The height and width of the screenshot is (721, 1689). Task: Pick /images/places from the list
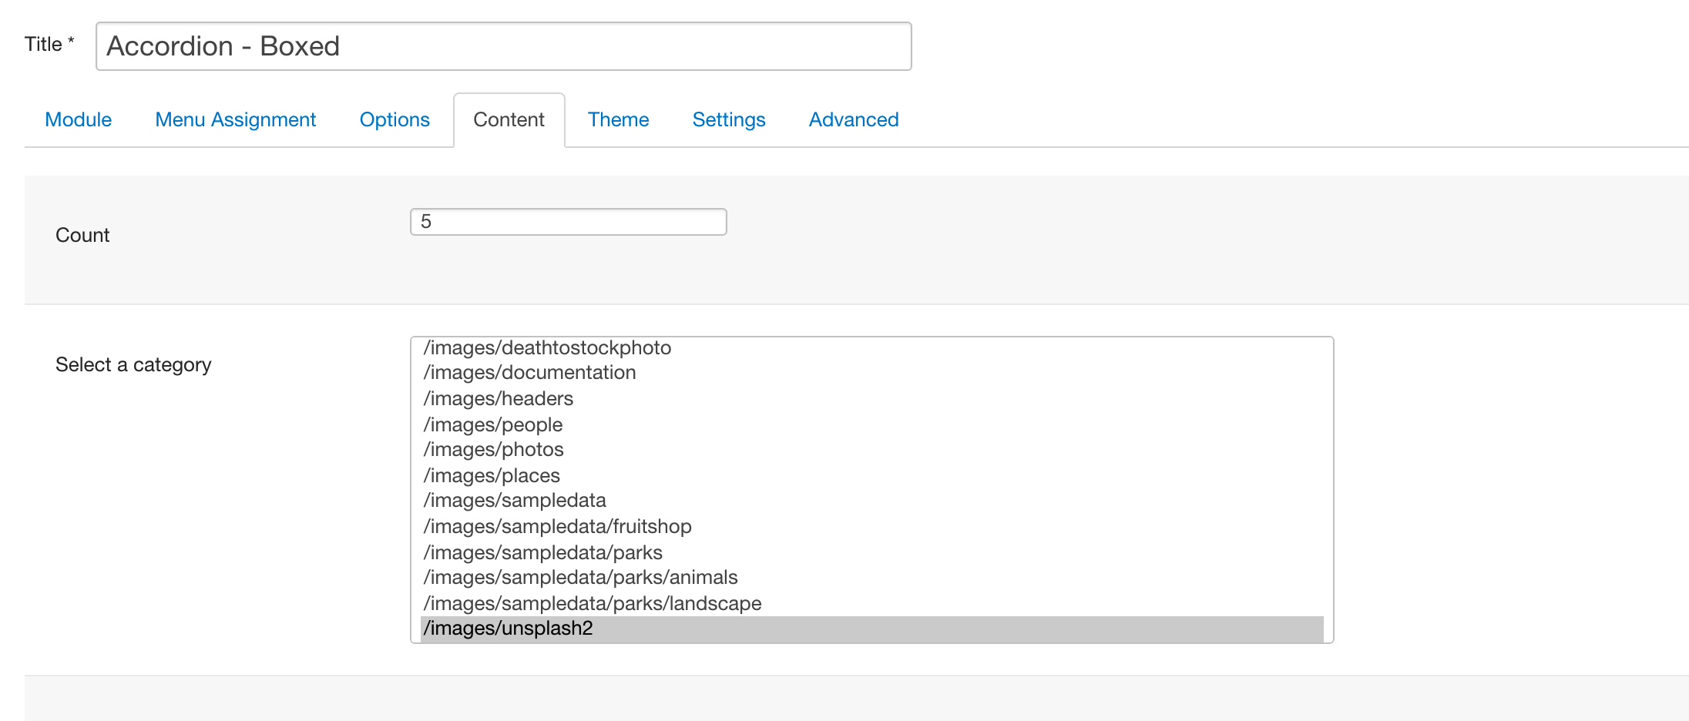pos(872,475)
